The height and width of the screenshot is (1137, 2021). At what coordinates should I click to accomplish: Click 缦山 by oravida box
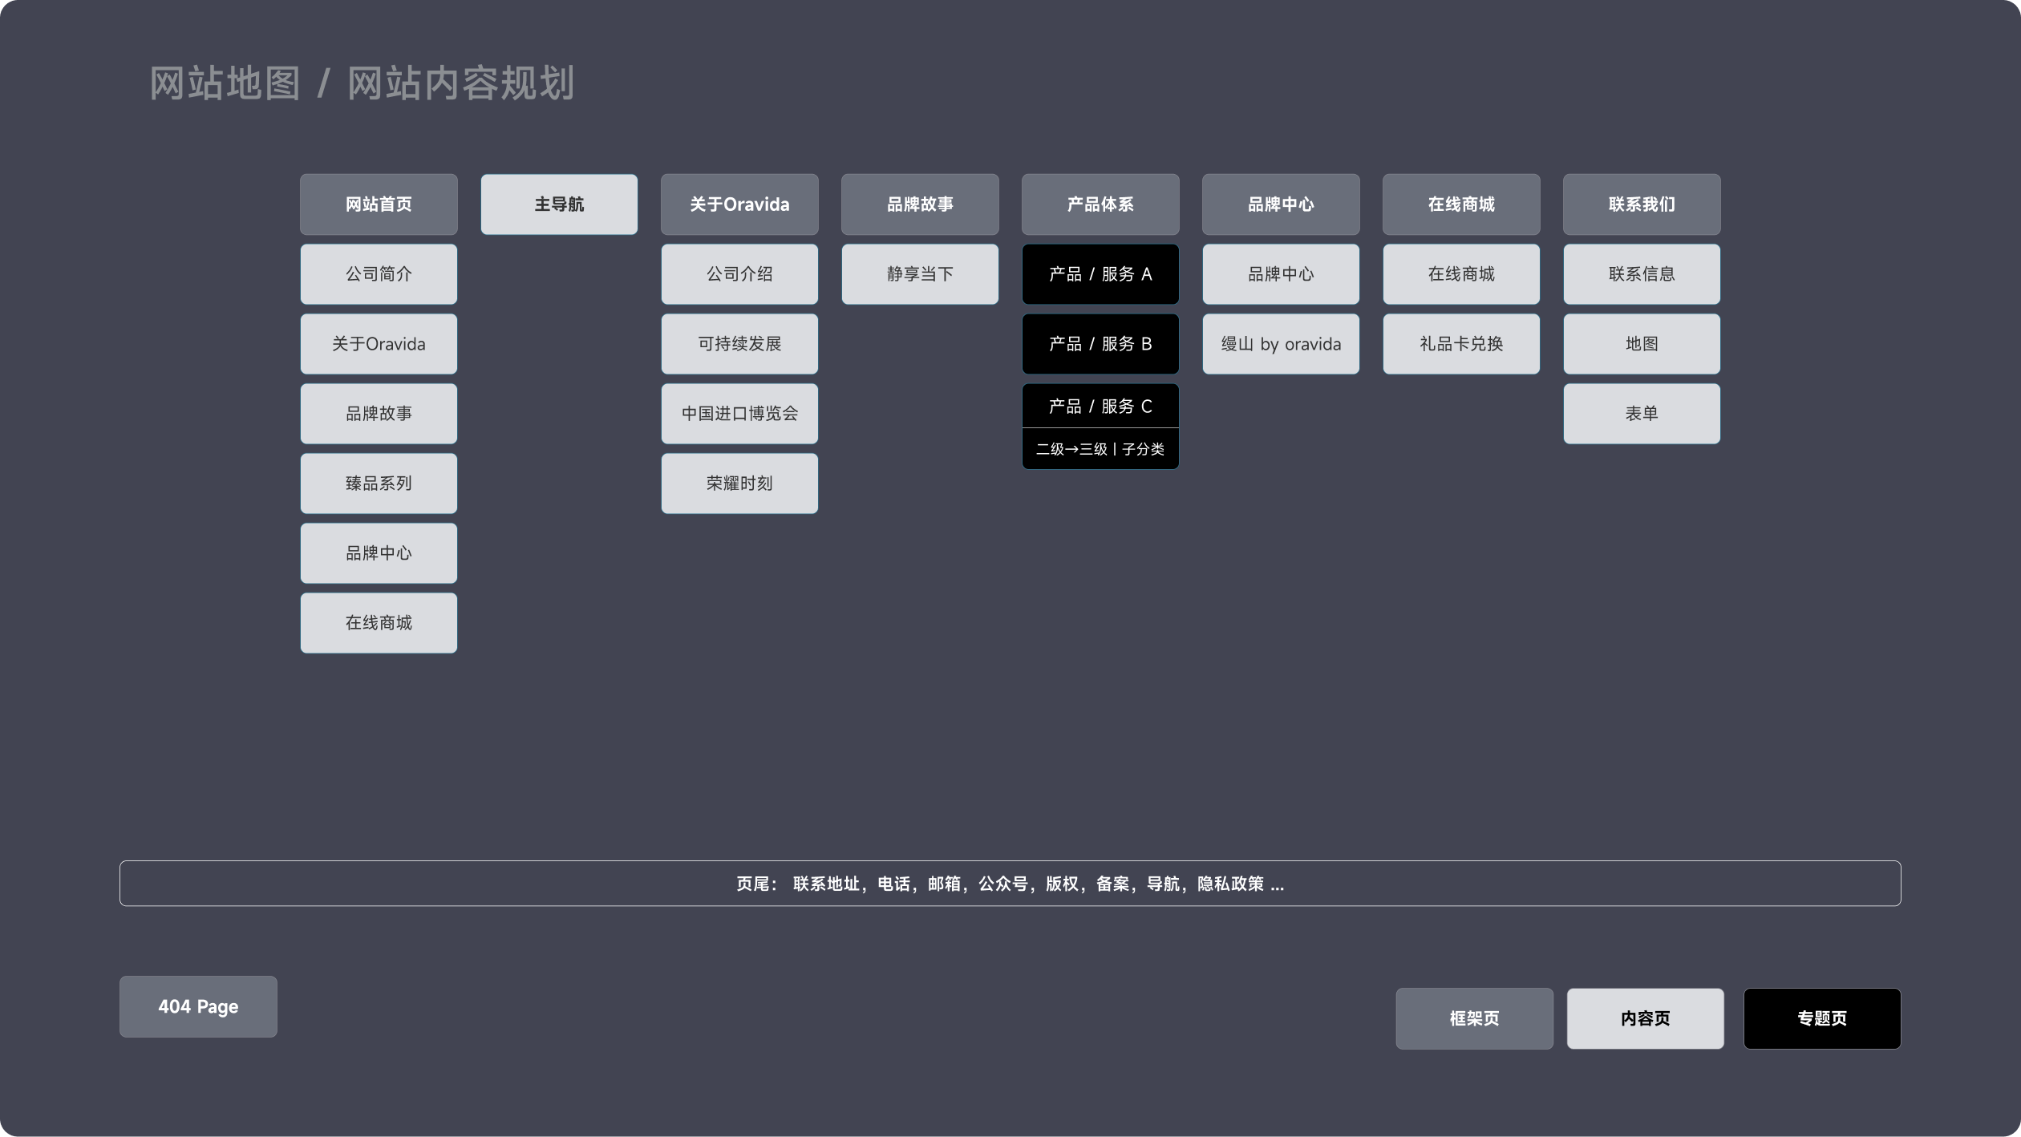[x=1281, y=344]
